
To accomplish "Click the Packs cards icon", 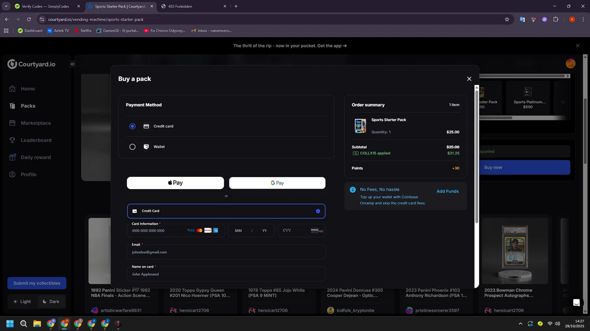I will coord(13,106).
